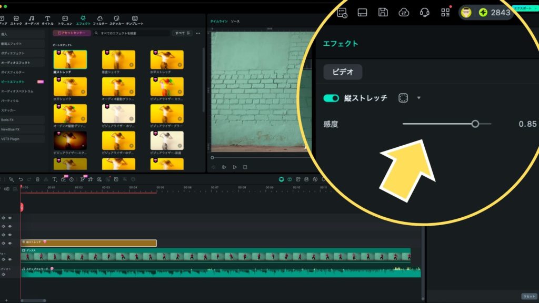This screenshot has height=303, width=539.
Task: Open the すべて filter dropdown
Action: [x=182, y=33]
